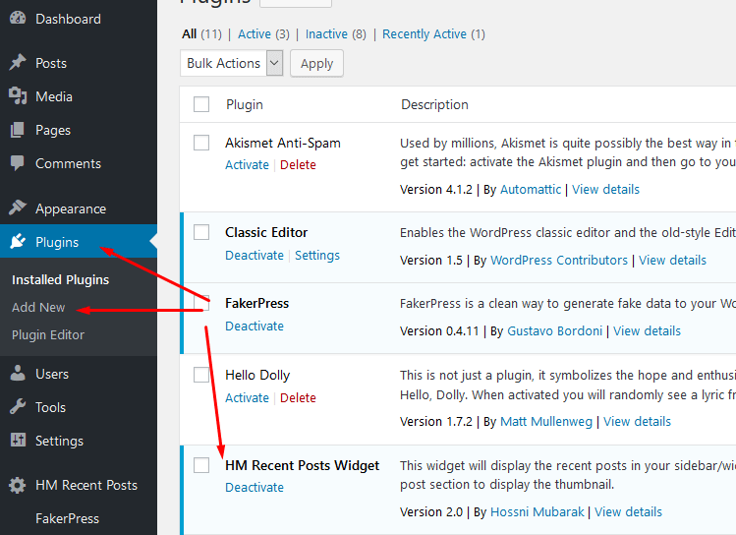Activate the Hello Dolly plugin

[247, 398]
